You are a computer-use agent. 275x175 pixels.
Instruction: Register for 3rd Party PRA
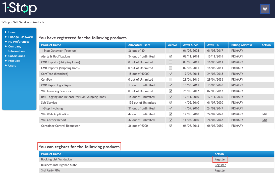220,170
